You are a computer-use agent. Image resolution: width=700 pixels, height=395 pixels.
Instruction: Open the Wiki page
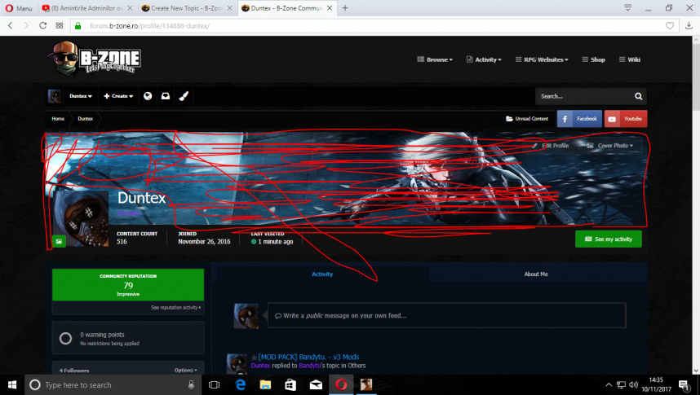click(x=630, y=59)
